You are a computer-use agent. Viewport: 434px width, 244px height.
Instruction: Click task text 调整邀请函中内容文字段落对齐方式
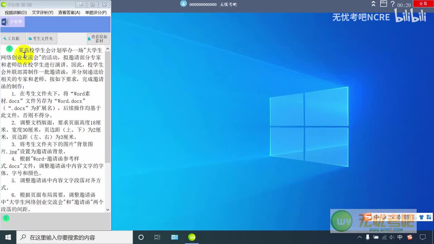(x=51, y=184)
